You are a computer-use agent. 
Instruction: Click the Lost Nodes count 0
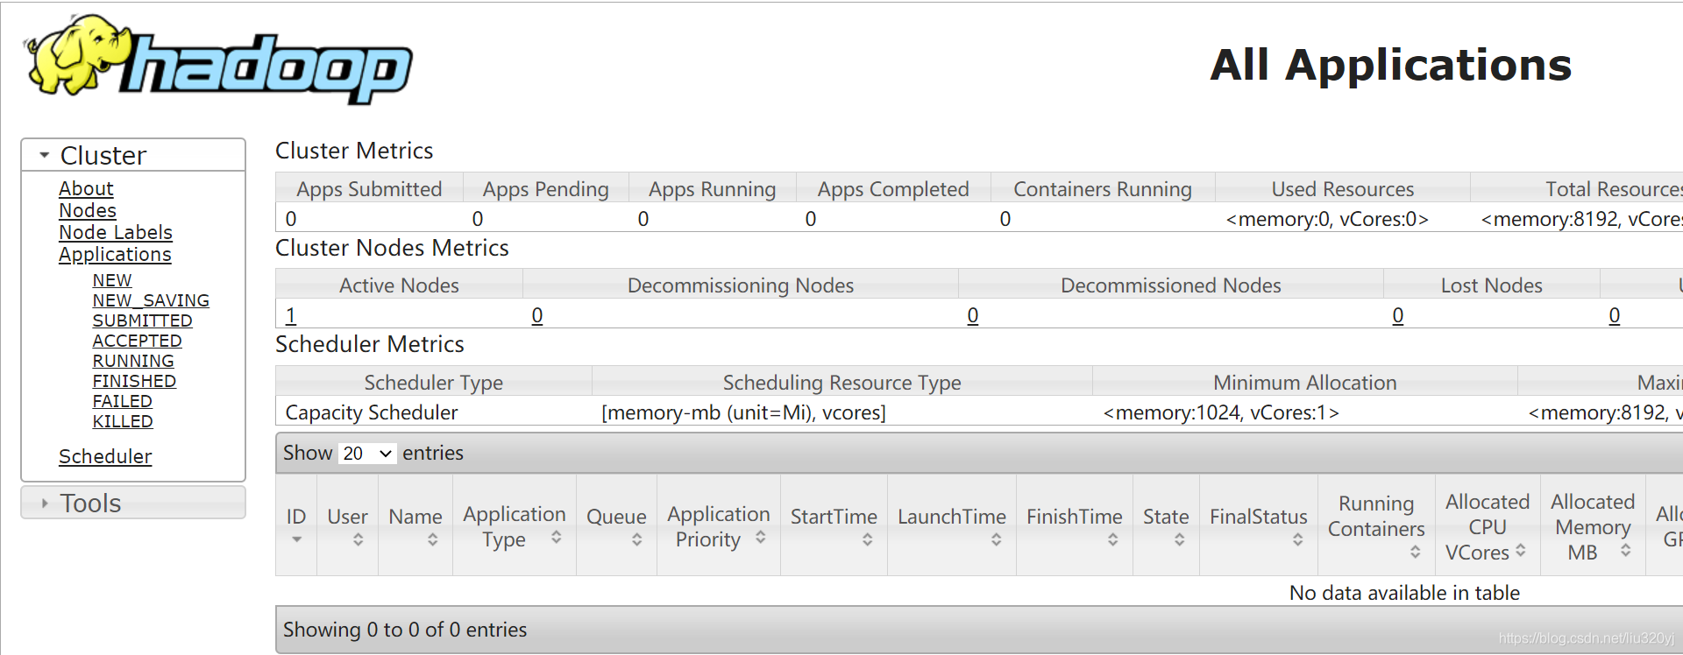1398,315
